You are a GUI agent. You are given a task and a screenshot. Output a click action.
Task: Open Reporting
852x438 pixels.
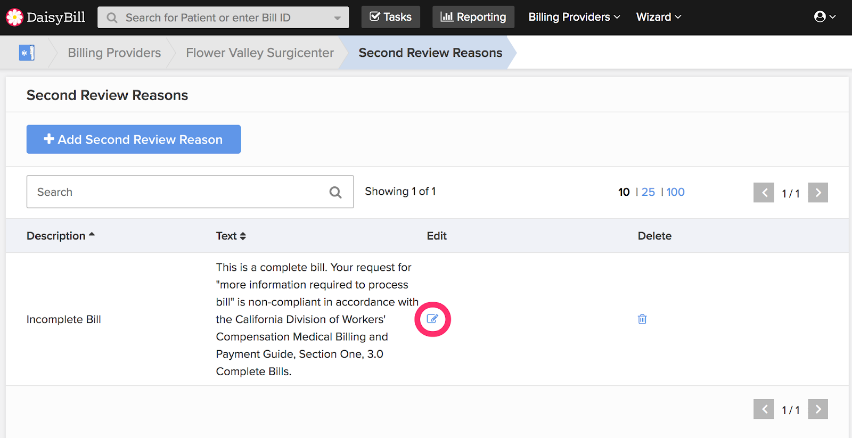pyautogui.click(x=473, y=17)
